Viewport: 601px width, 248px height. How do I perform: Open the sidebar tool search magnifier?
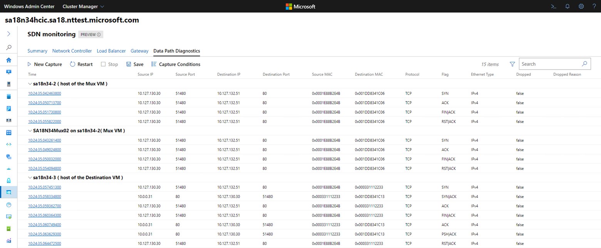[x=8, y=47]
